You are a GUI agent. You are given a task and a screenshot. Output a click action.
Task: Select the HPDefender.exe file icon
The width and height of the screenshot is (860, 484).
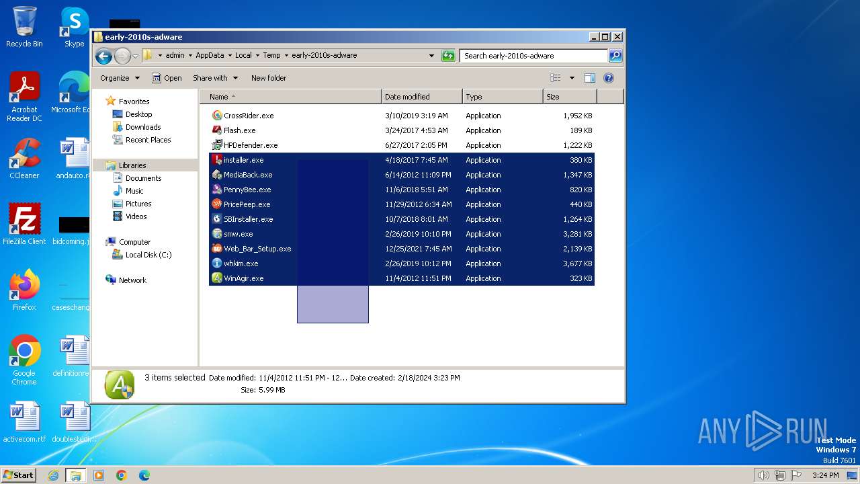coord(217,145)
